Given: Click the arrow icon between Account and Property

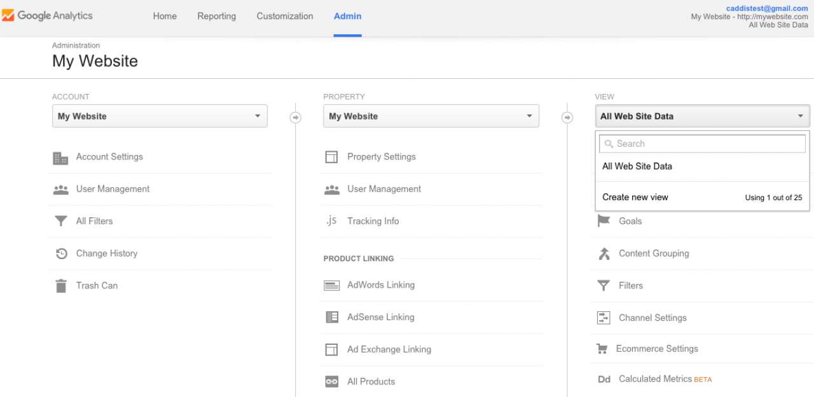Looking at the screenshot, I should 296,118.
